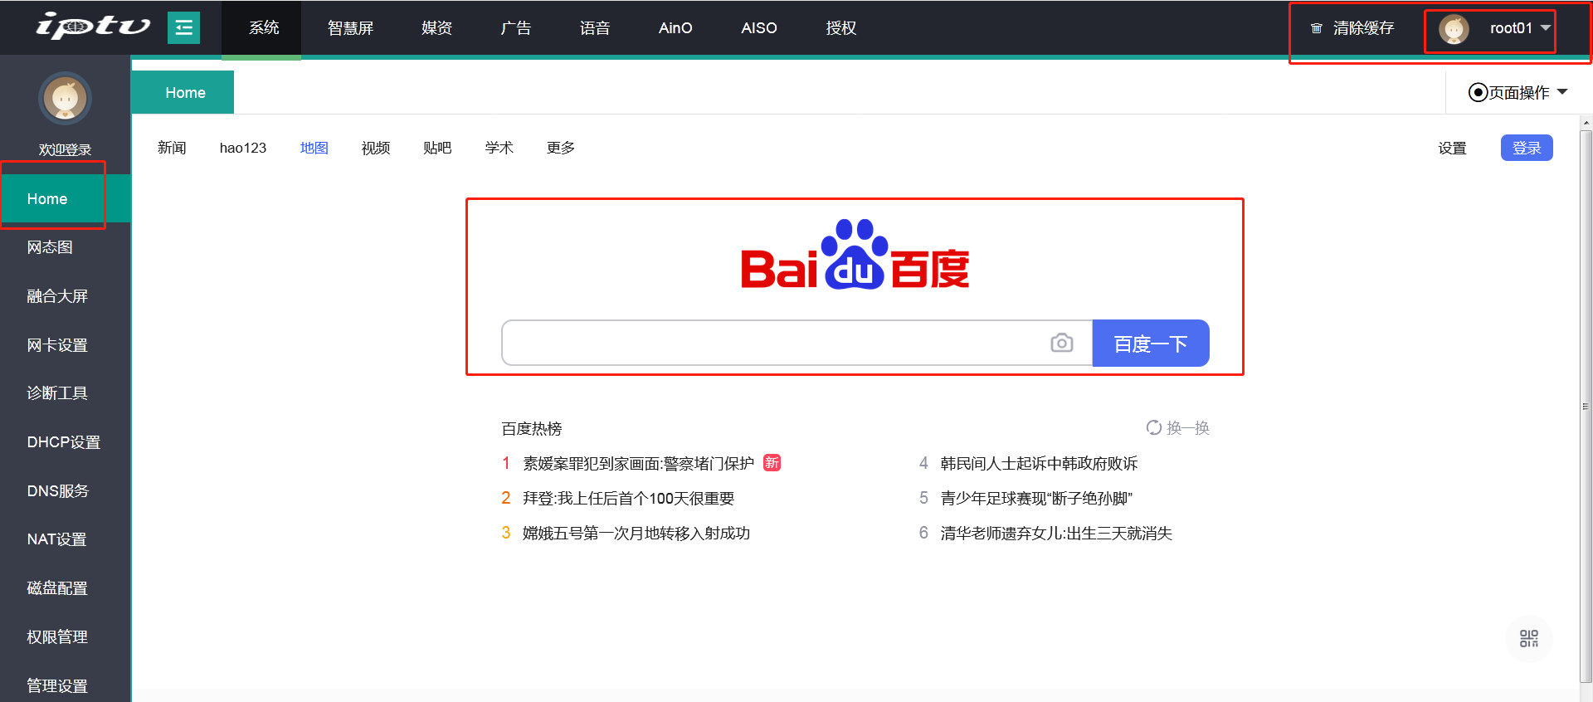
Task: Click the blue 登录 button
Action: click(1526, 148)
